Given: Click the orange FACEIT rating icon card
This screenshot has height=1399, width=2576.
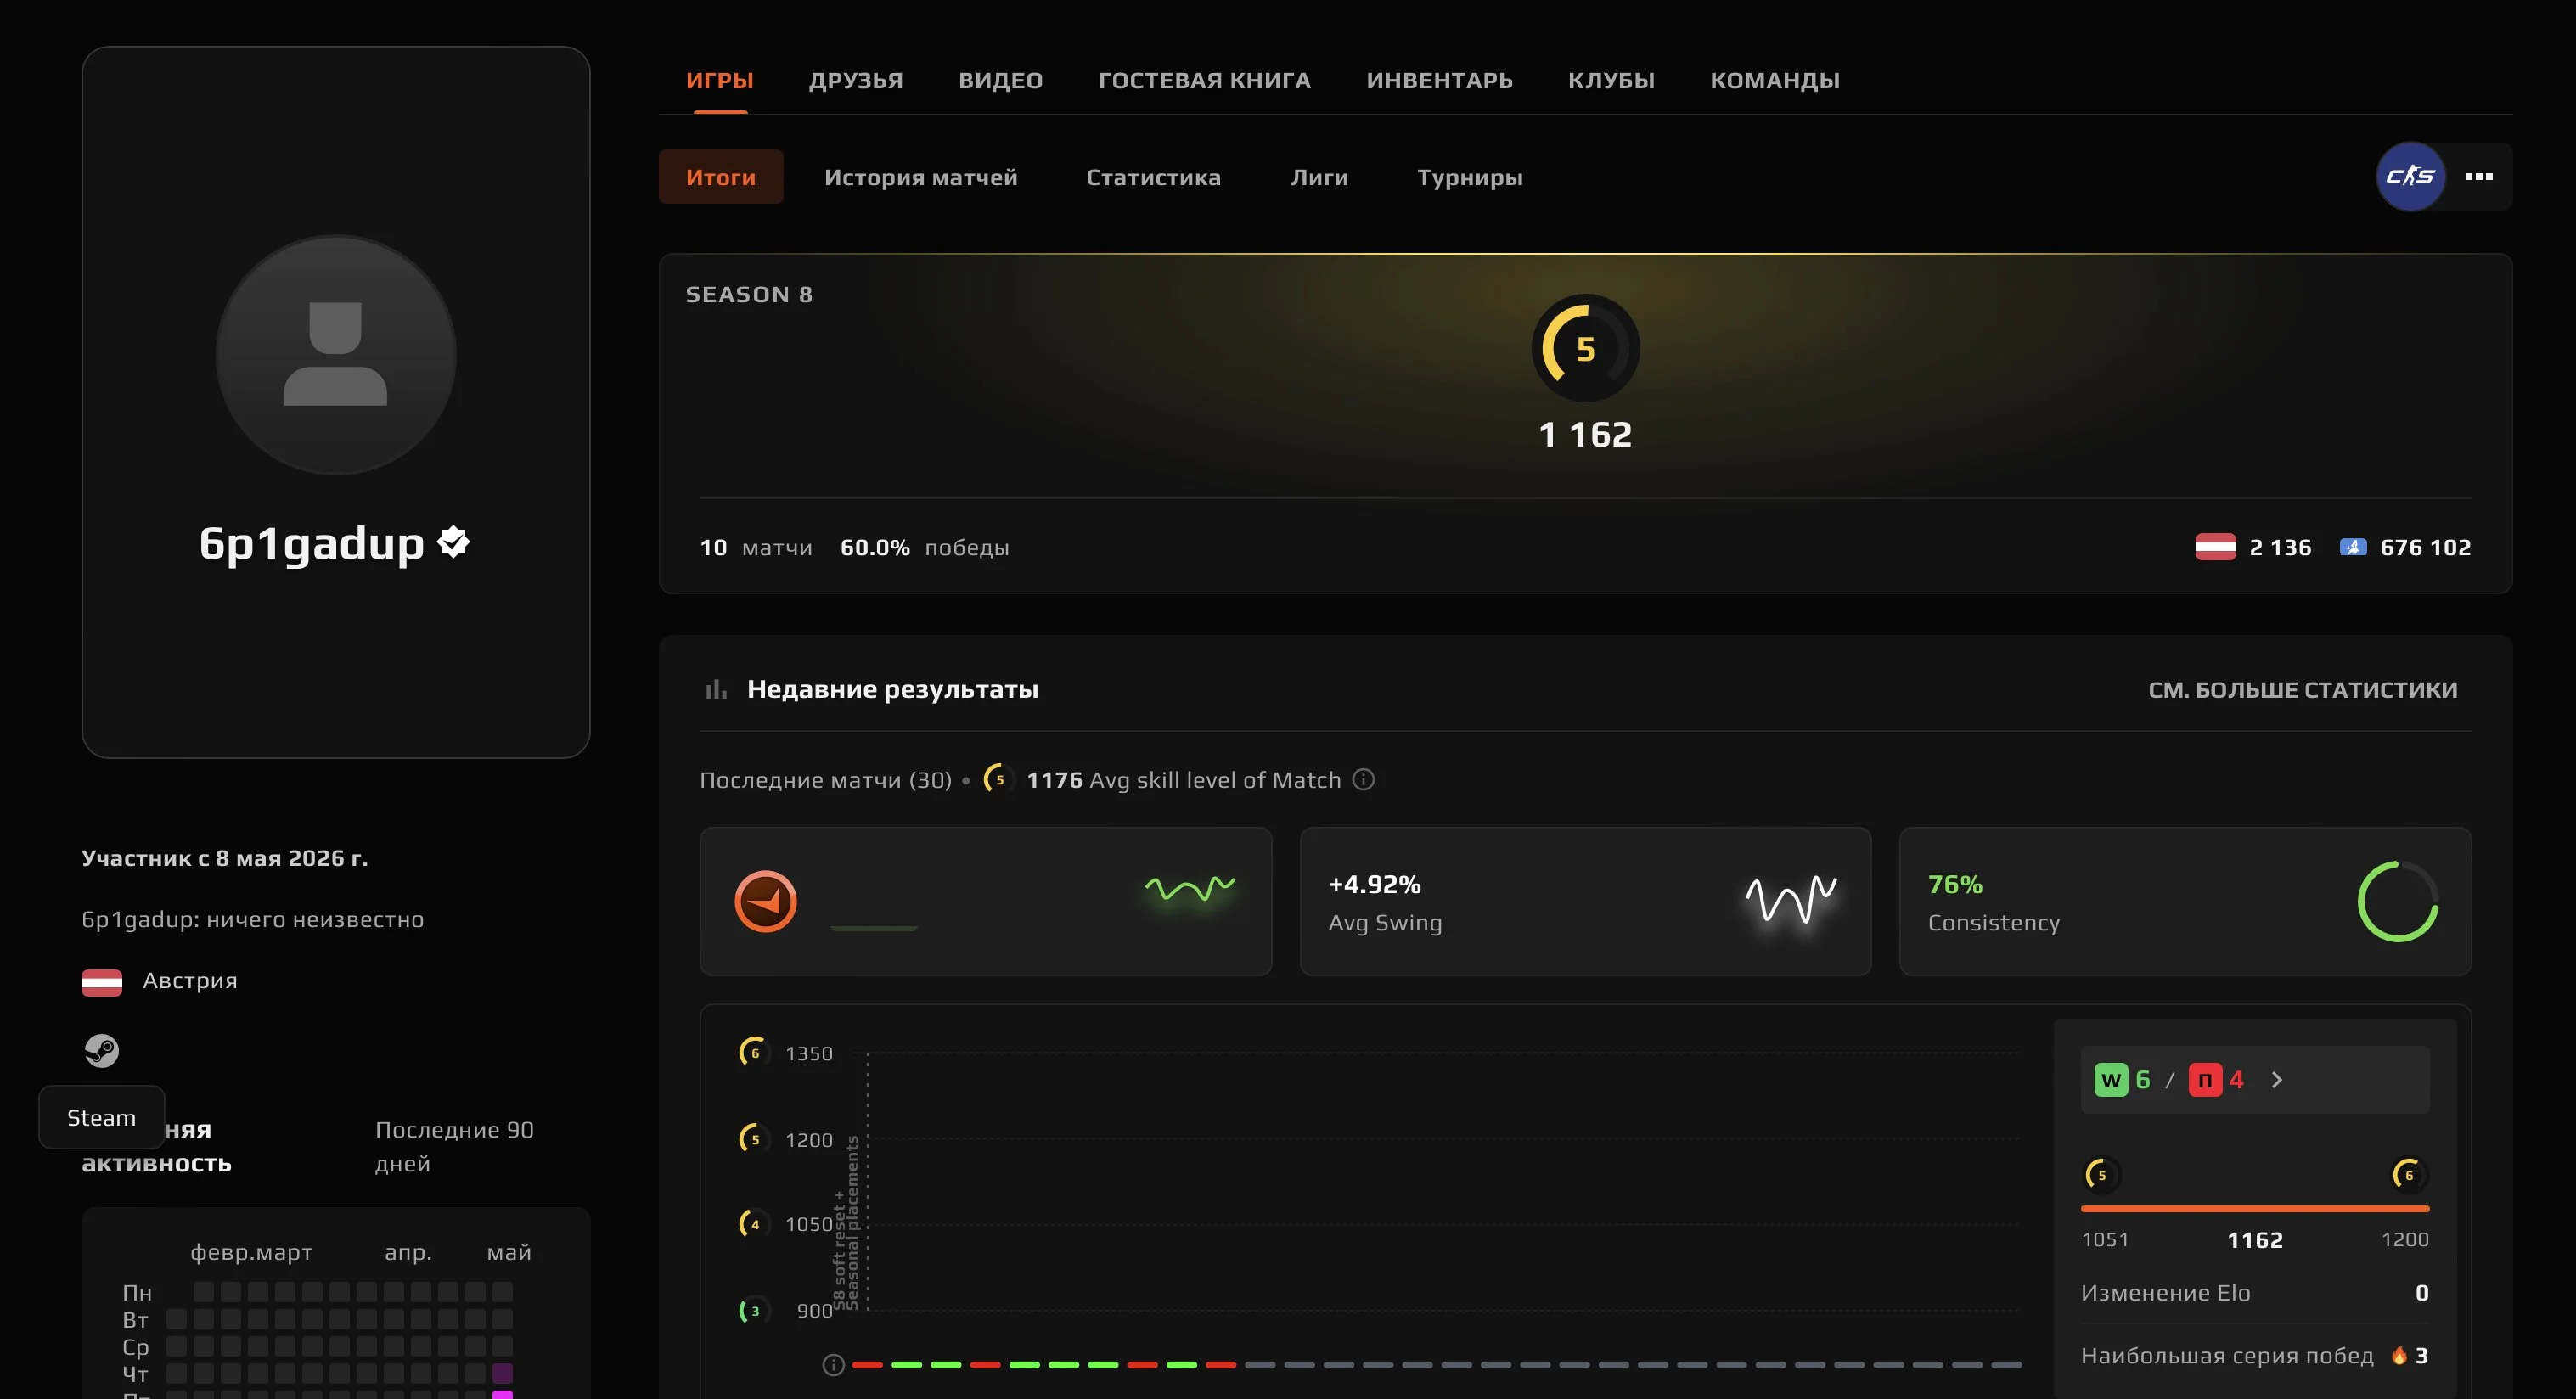Looking at the screenshot, I should click(x=985, y=900).
